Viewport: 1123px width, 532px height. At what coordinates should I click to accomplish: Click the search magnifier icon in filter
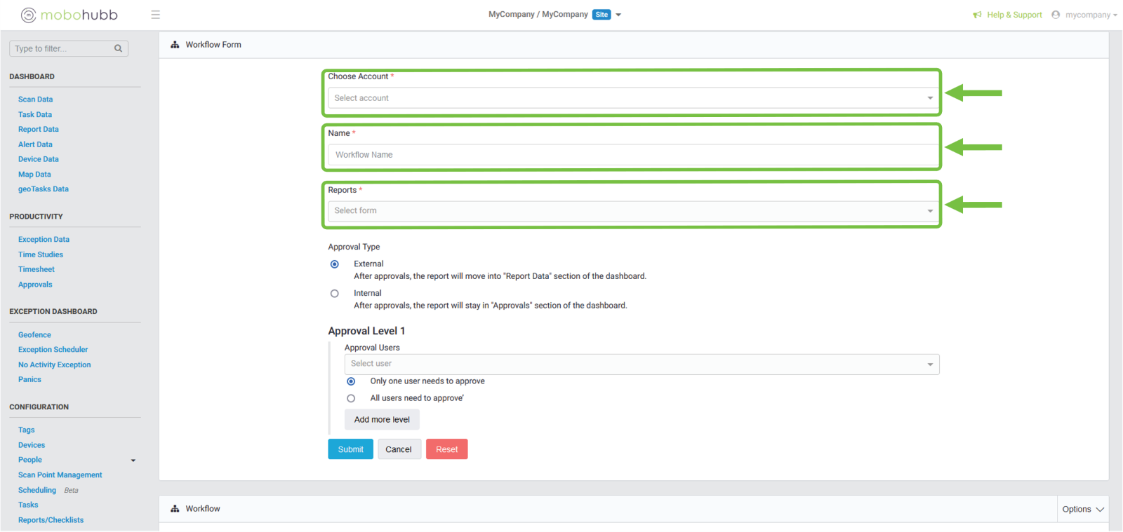(118, 48)
